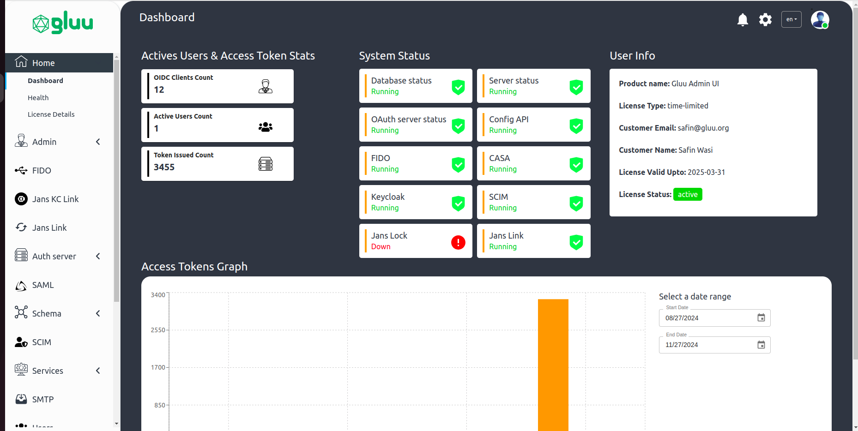Viewport: 858px width, 431px height.
Task: Click 'License Valid Upto' date 2025-03-31
Action: tap(706, 172)
